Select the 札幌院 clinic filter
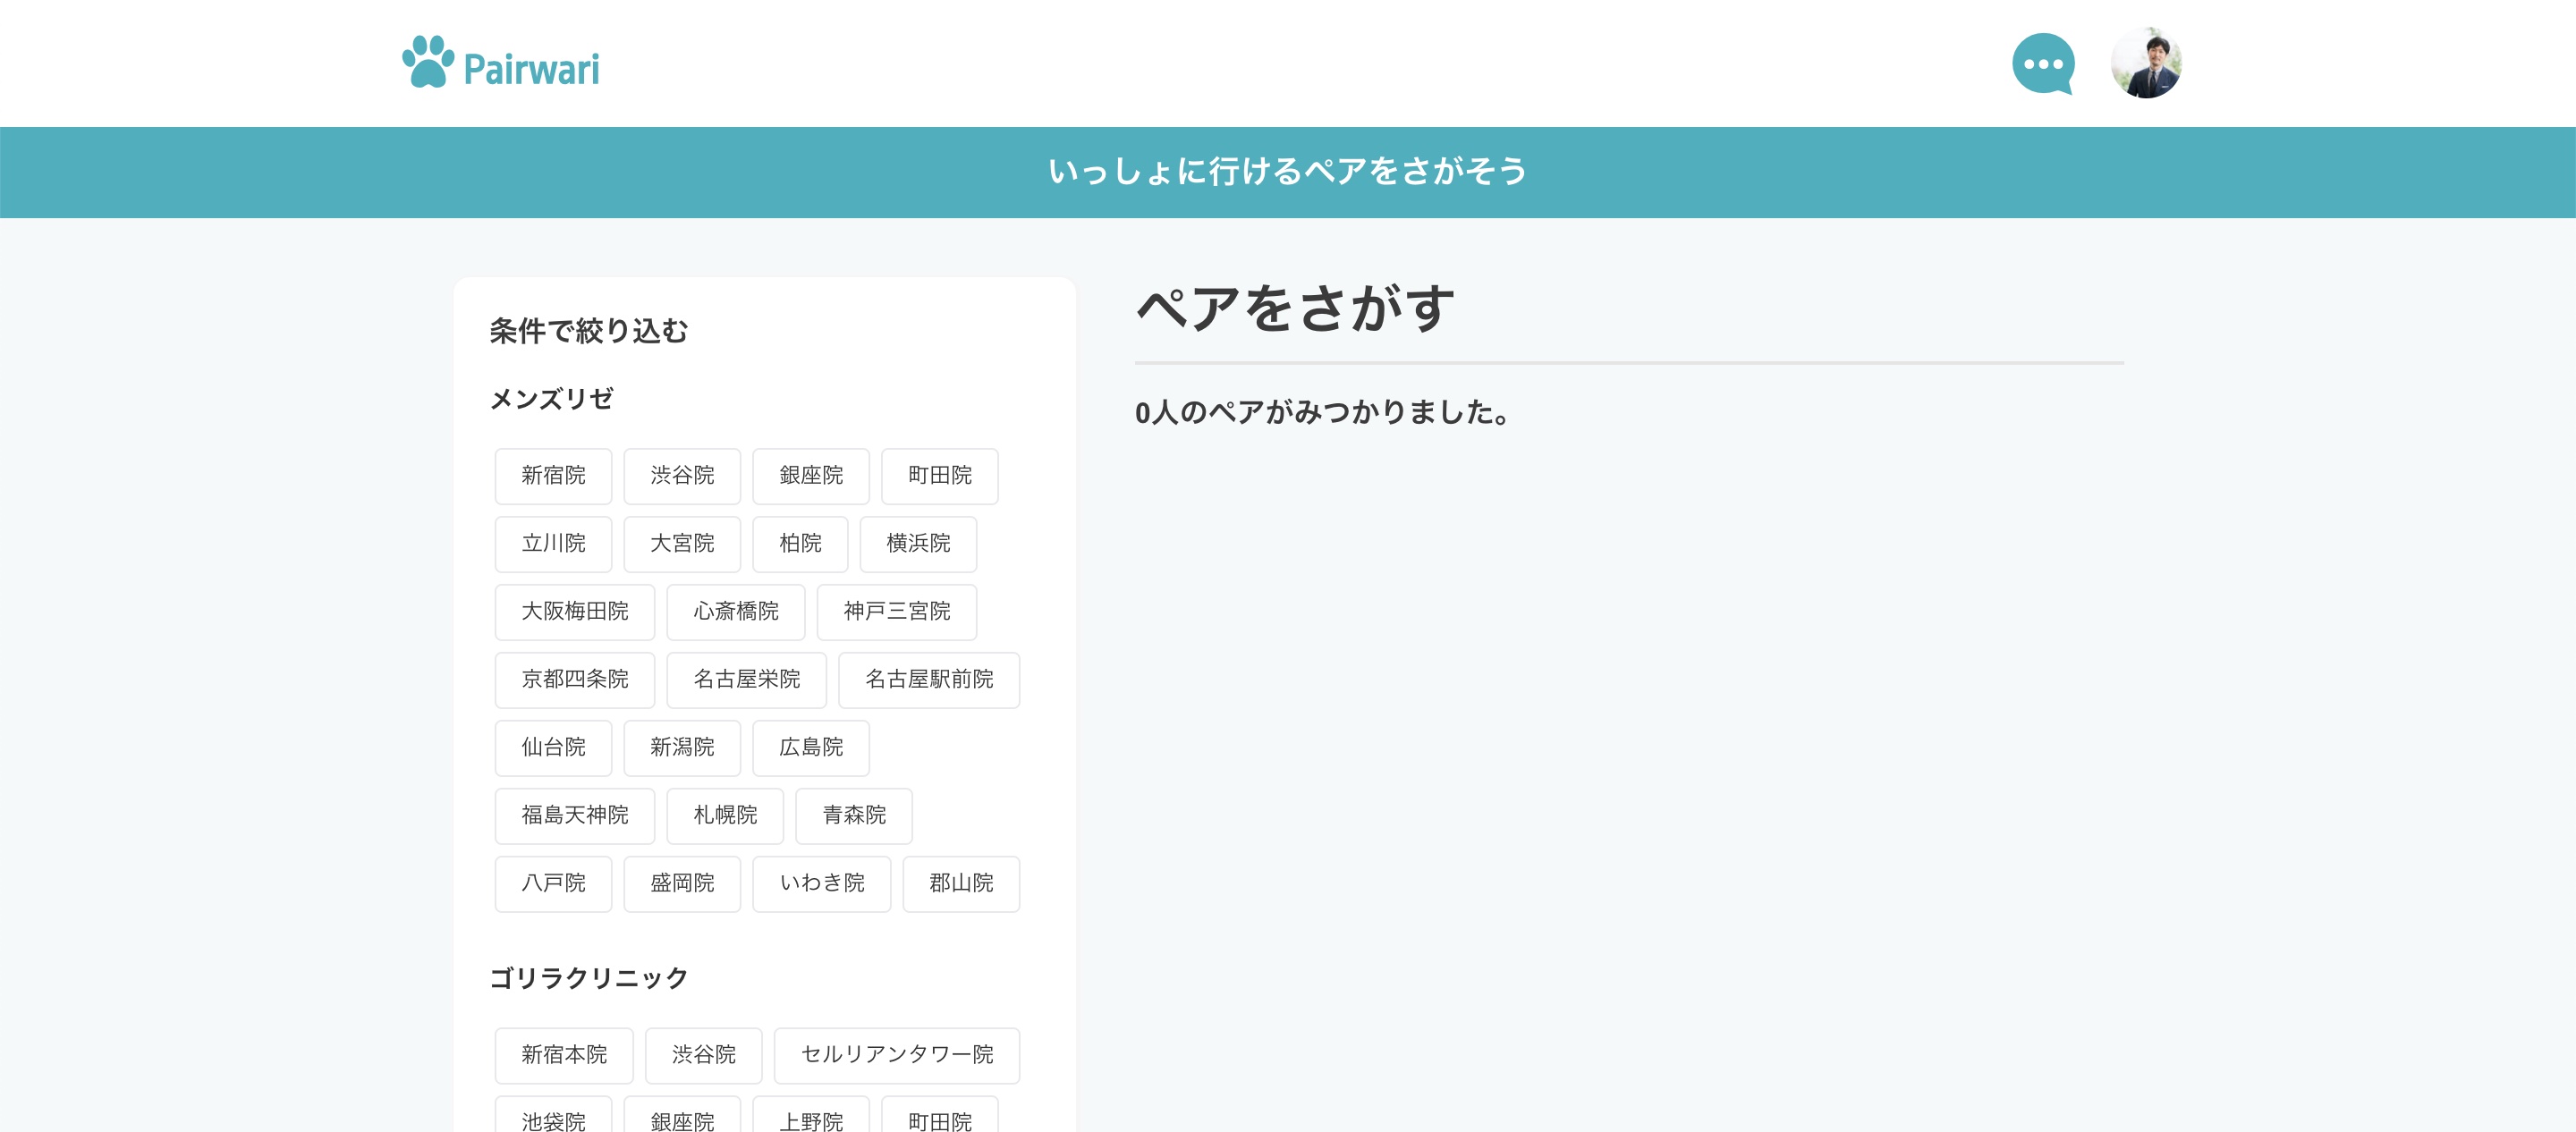The height and width of the screenshot is (1132, 2576). pyautogui.click(x=724, y=816)
